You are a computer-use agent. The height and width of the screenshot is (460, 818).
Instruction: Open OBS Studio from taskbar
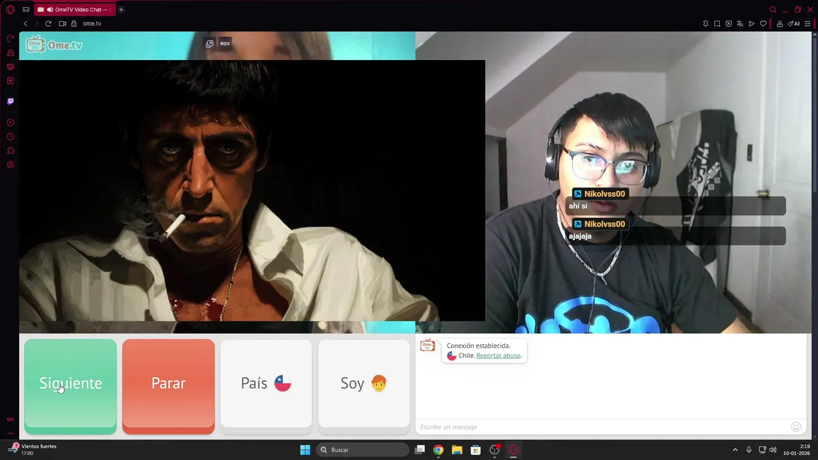pyautogui.click(x=495, y=450)
